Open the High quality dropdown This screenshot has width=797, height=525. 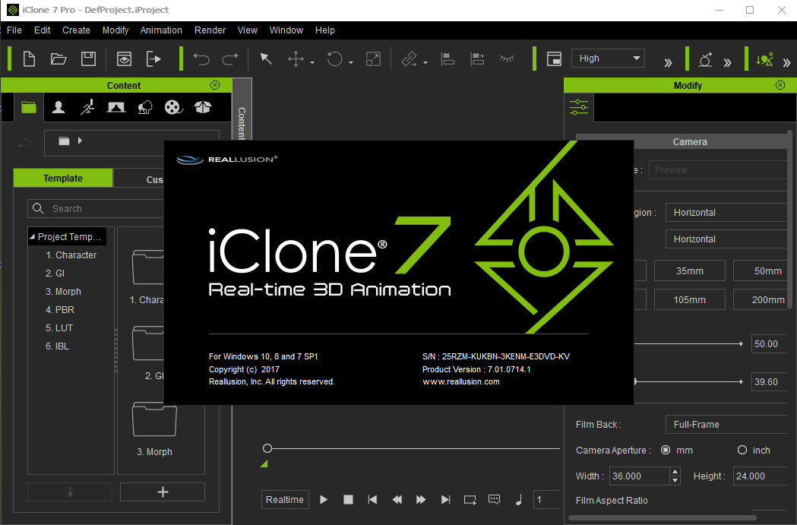tap(608, 59)
